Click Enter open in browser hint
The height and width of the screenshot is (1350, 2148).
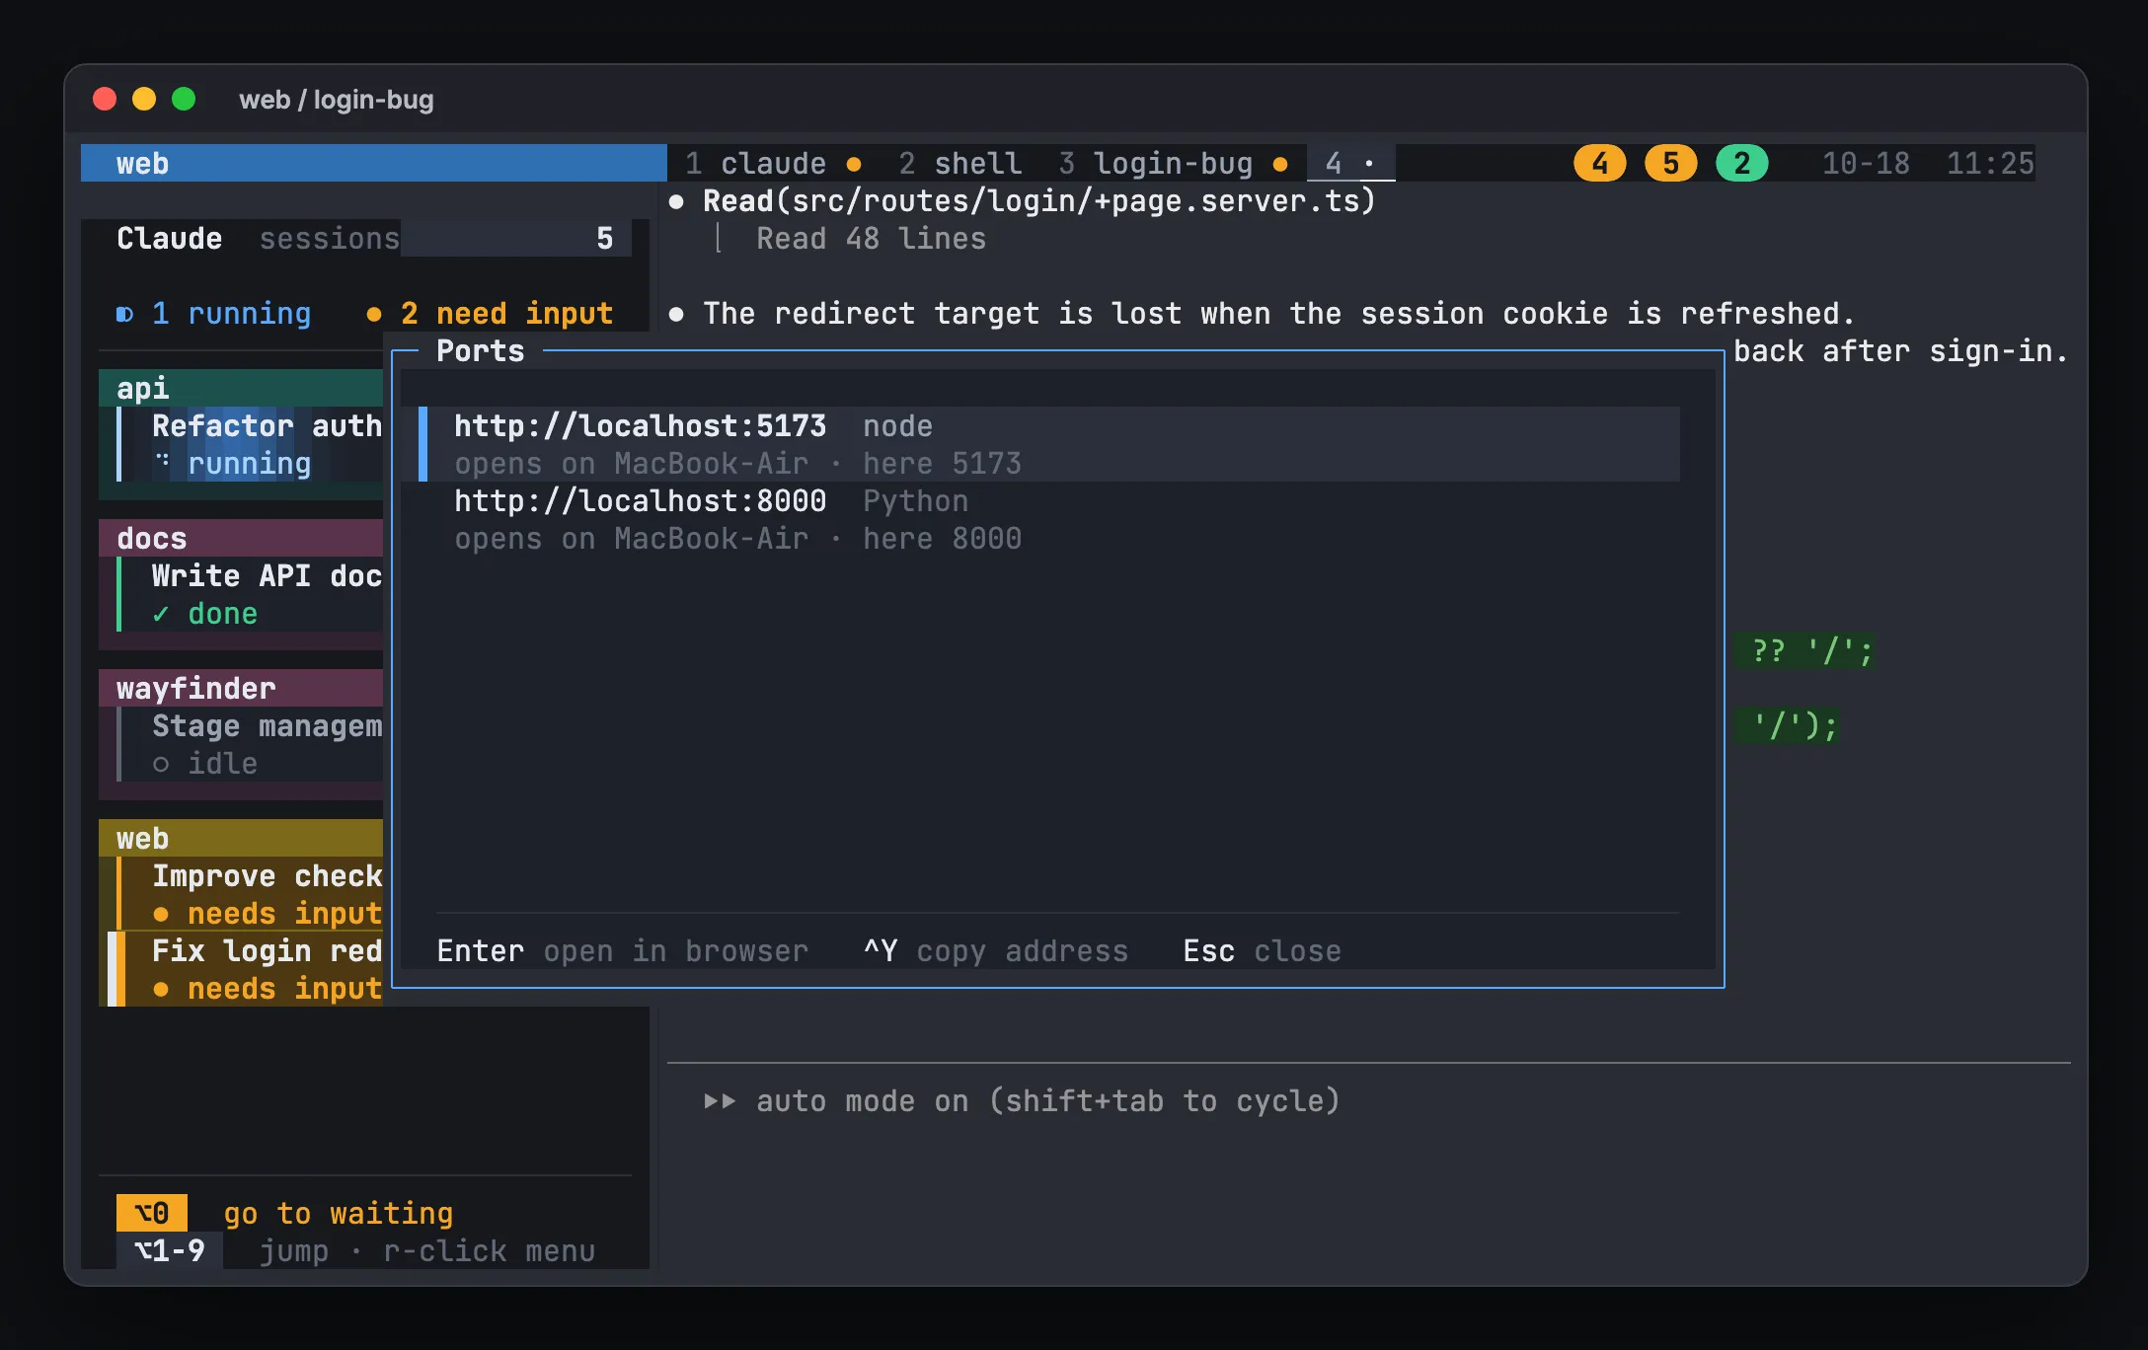(622, 950)
